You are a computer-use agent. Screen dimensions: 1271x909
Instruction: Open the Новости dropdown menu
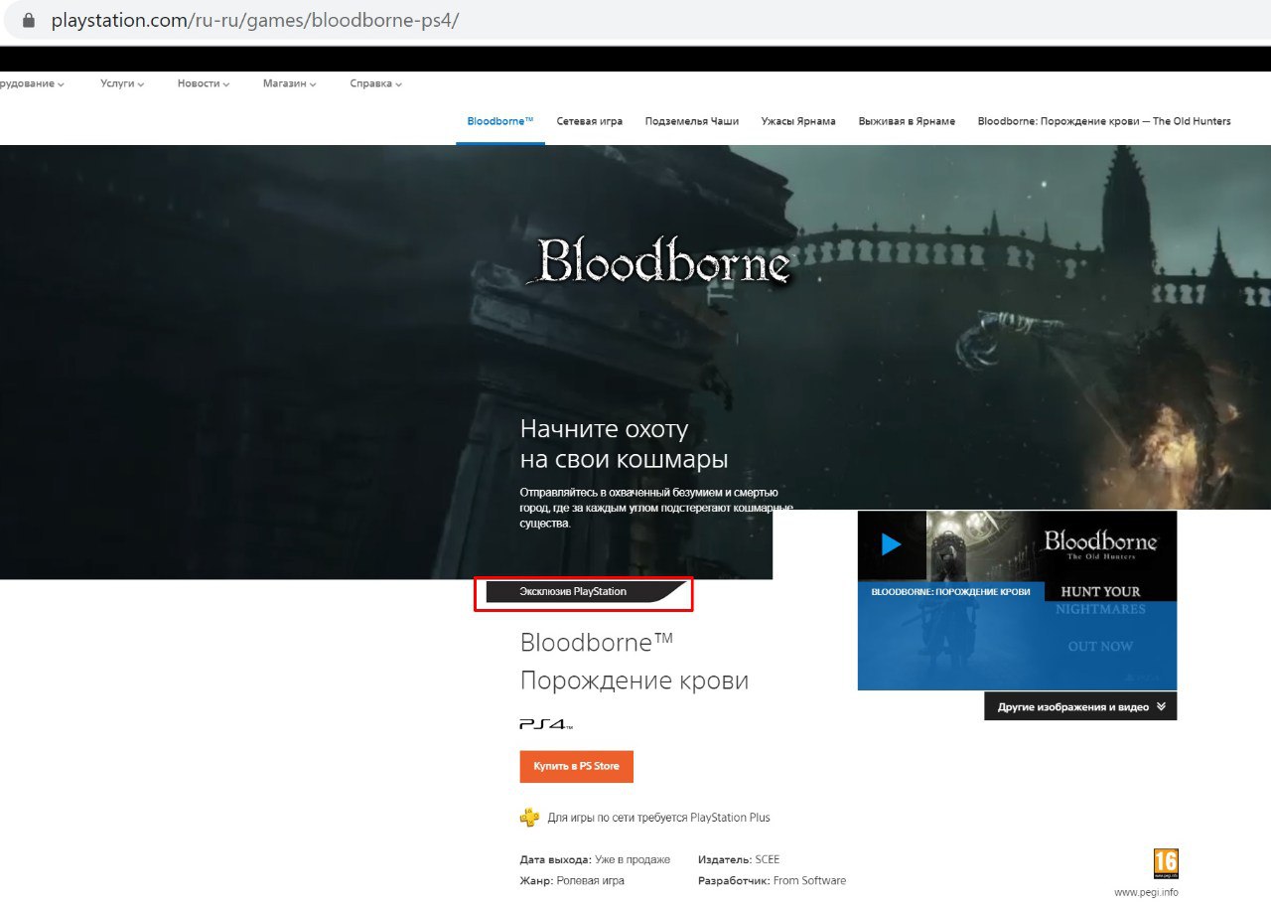pos(204,83)
